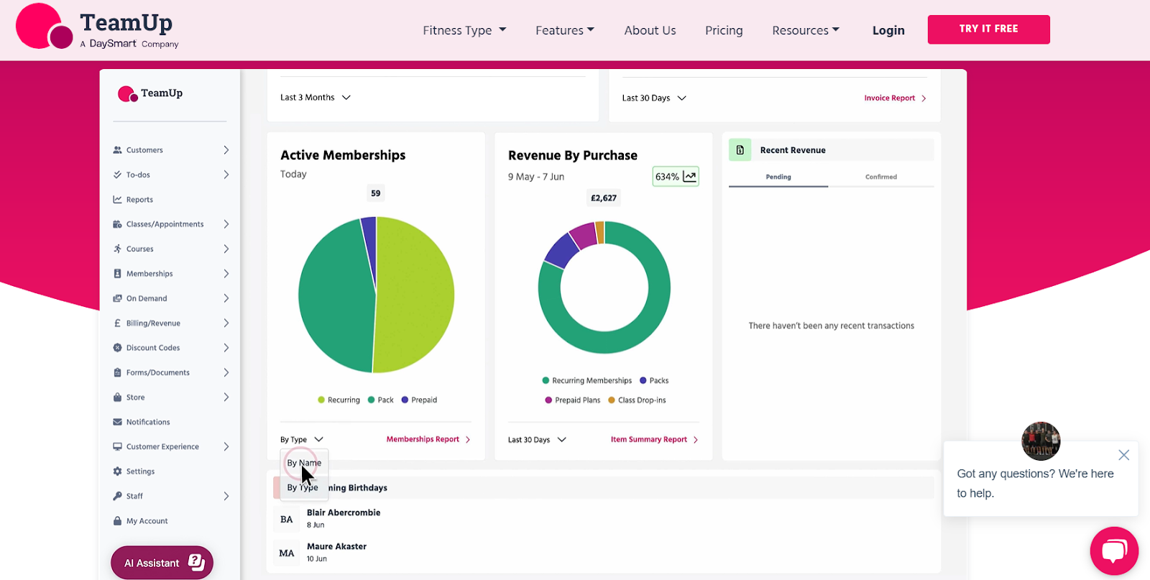The image size is (1150, 580).
Task: Click the Store shopping bag icon
Action: click(117, 397)
